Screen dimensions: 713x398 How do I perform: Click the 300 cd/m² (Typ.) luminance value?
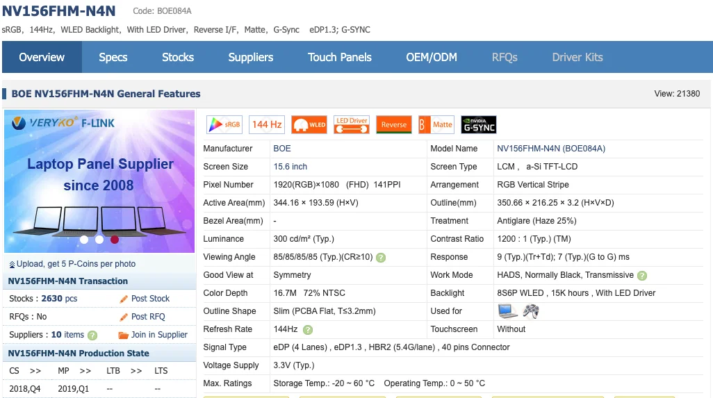pos(304,239)
